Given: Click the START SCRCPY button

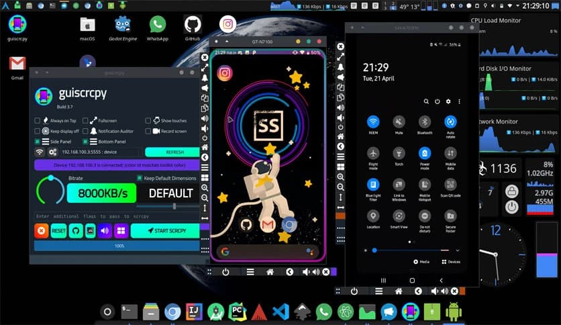Looking at the screenshot, I should coord(164,231).
